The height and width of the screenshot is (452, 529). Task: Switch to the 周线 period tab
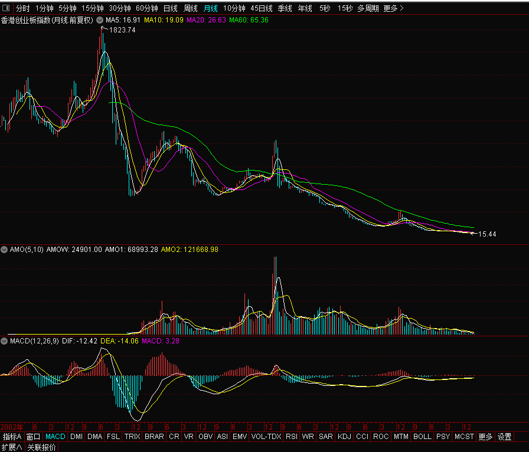point(190,8)
